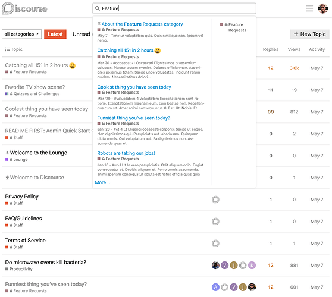The image size is (332, 297).
Task: Click the Discourse logo
Action: click(24, 8)
